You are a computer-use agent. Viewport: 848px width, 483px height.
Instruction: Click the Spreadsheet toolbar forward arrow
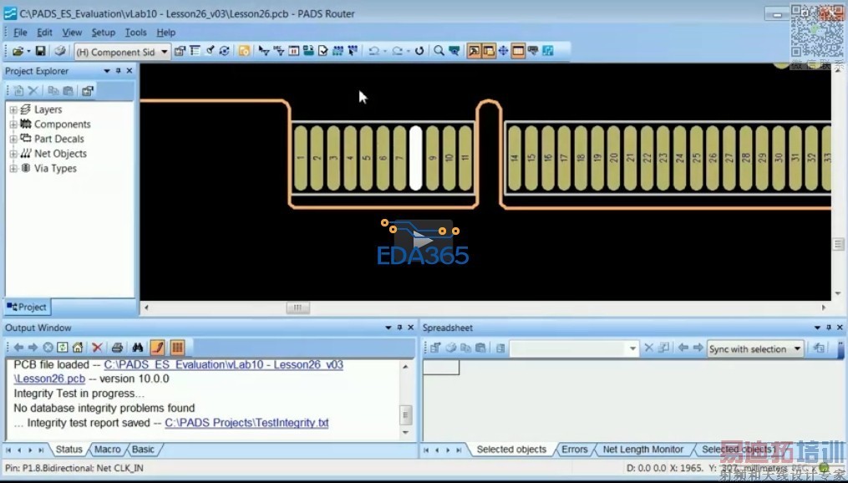pyautogui.click(x=698, y=348)
